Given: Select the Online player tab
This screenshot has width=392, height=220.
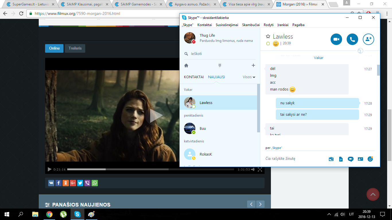Looking at the screenshot, I should (x=54, y=48).
